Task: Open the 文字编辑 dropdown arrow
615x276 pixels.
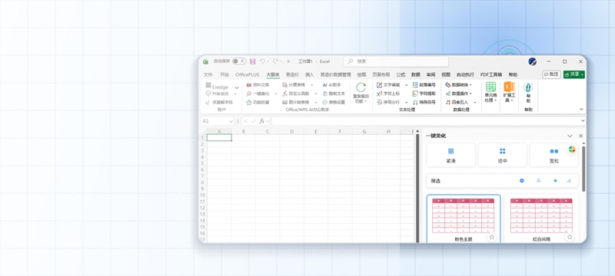Action: click(407, 85)
